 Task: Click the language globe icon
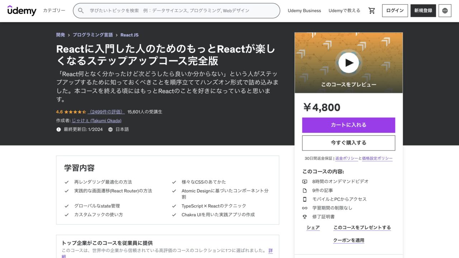tap(445, 10)
